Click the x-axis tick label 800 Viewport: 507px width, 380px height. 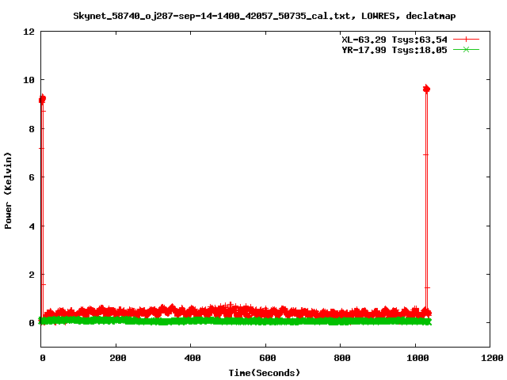(x=342, y=358)
